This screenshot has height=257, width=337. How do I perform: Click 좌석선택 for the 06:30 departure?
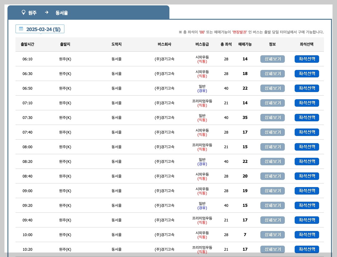pos(307,74)
